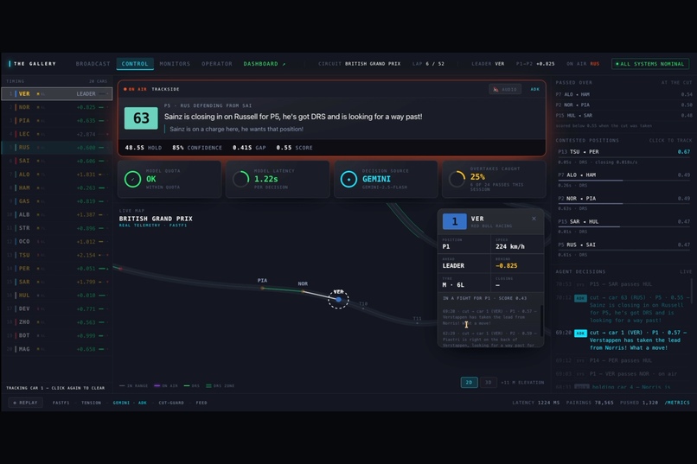Screen dimensions: 697x464
Task: Click agent decision about Verstappen taking lead
Action: (623, 340)
